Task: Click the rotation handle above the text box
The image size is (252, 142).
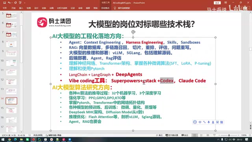Action: tap(133, 32)
